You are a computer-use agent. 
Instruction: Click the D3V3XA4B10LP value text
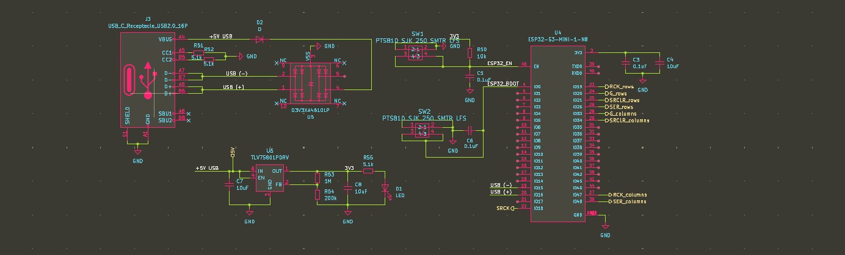pyautogui.click(x=310, y=110)
